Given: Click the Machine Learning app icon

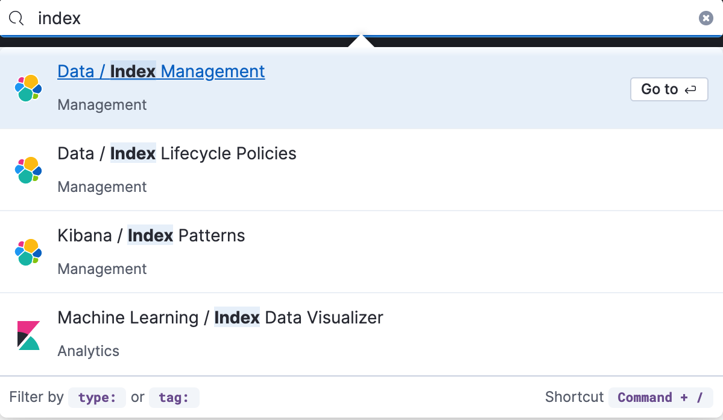Looking at the screenshot, I should click(x=28, y=334).
